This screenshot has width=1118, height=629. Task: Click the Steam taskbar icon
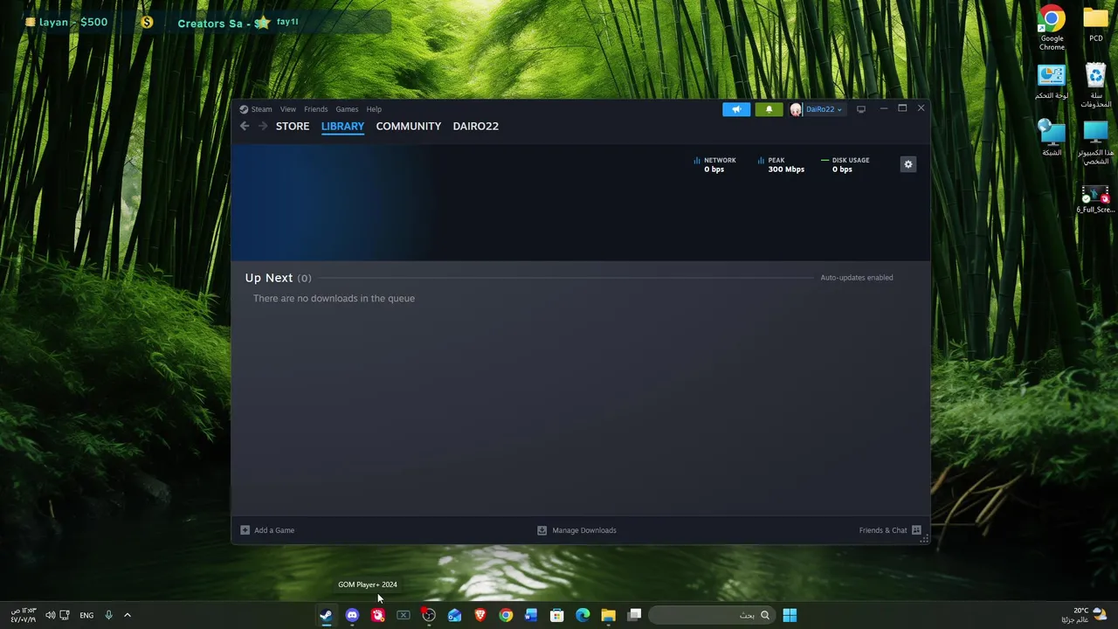pos(326,615)
